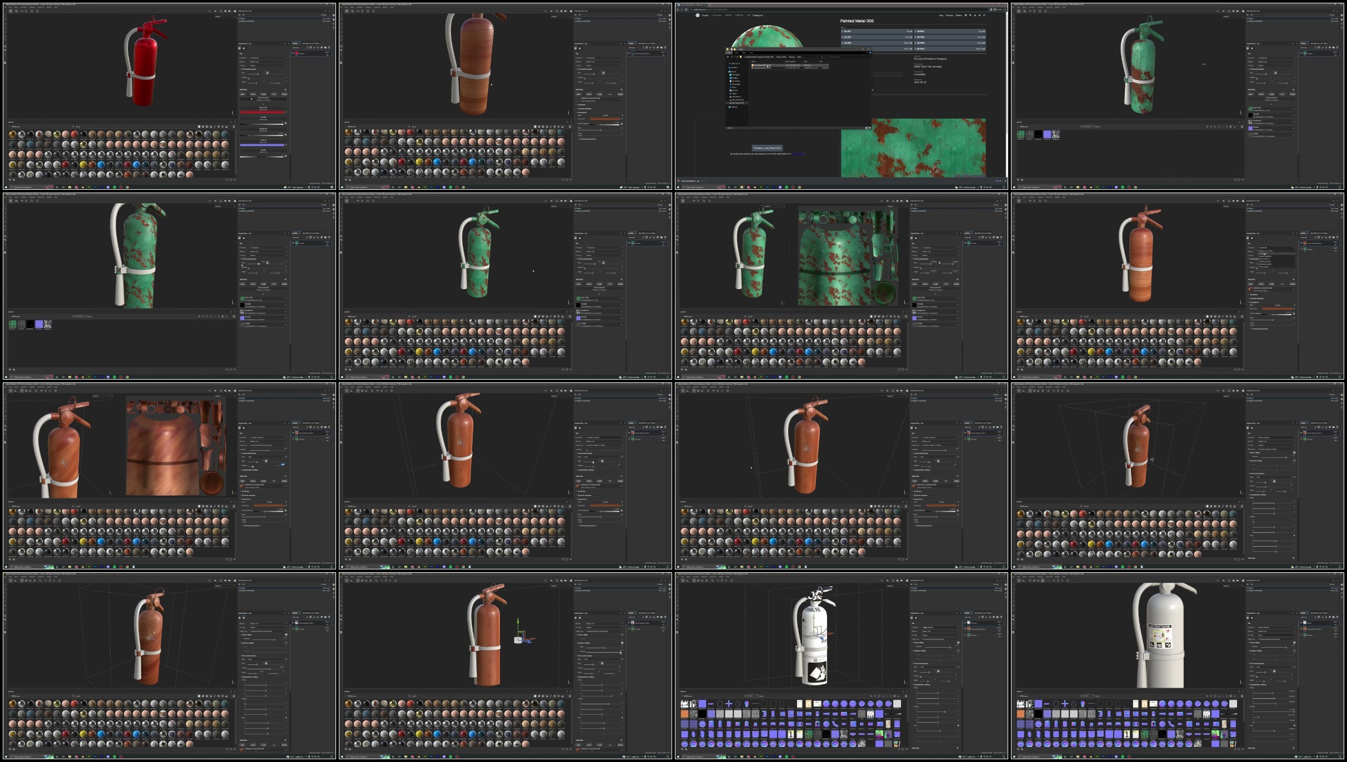The image size is (1347, 762).
Task: Reload the page in the browser frame
Action: pos(687,9)
